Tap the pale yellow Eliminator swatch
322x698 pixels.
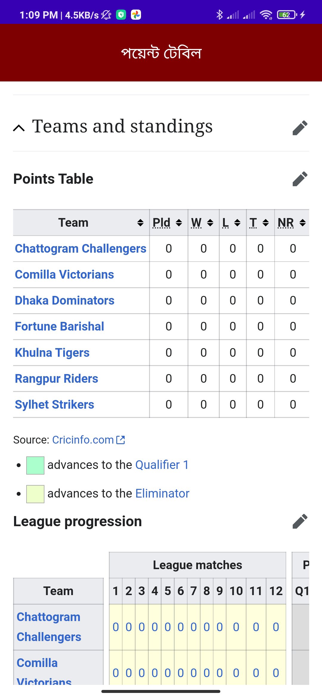tap(35, 494)
